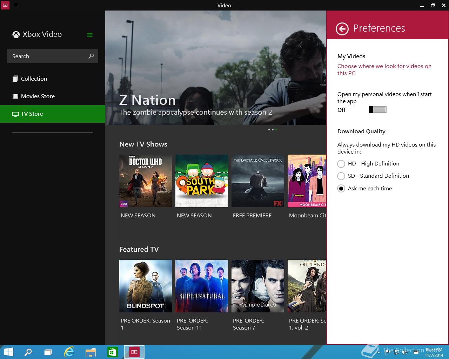Click the Video app icon in title bar
The image size is (449, 359).
point(5,5)
